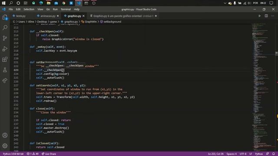Open the View menu
The height and width of the screenshot is (156, 278).
pos(40,9)
